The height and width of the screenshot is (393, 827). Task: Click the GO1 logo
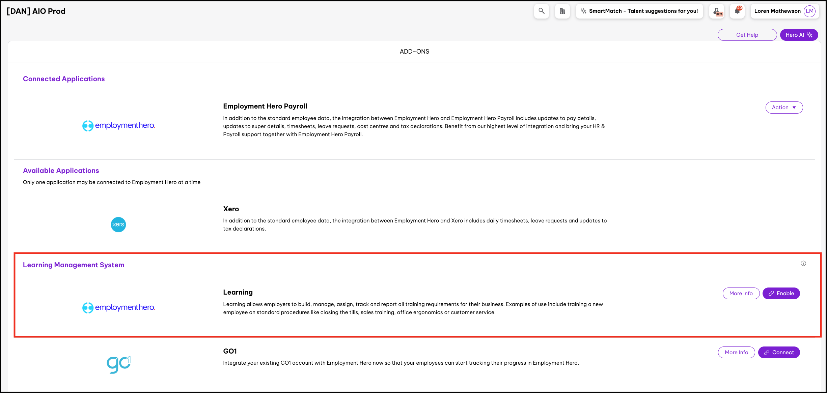(118, 364)
